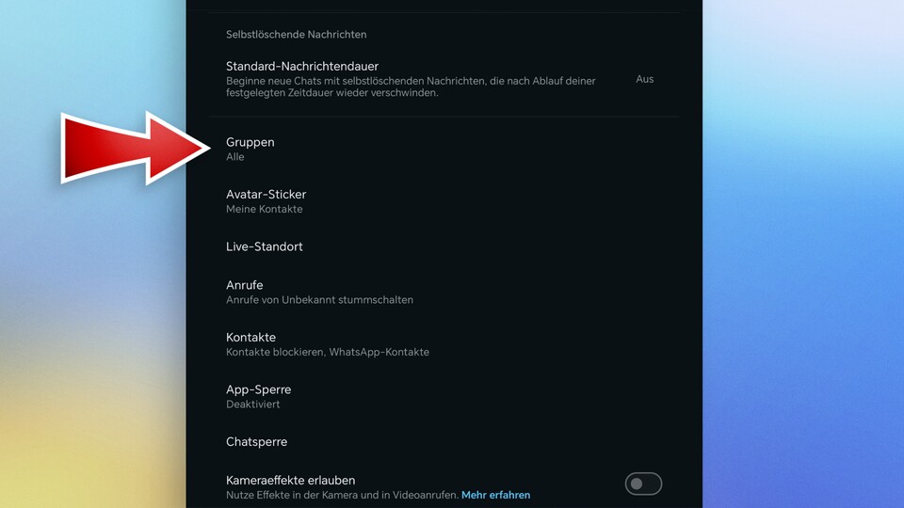Click "Kontakte blockieren, WhatsApp-Kontakte" subtitle
The width and height of the screenshot is (904, 508).
tap(327, 352)
